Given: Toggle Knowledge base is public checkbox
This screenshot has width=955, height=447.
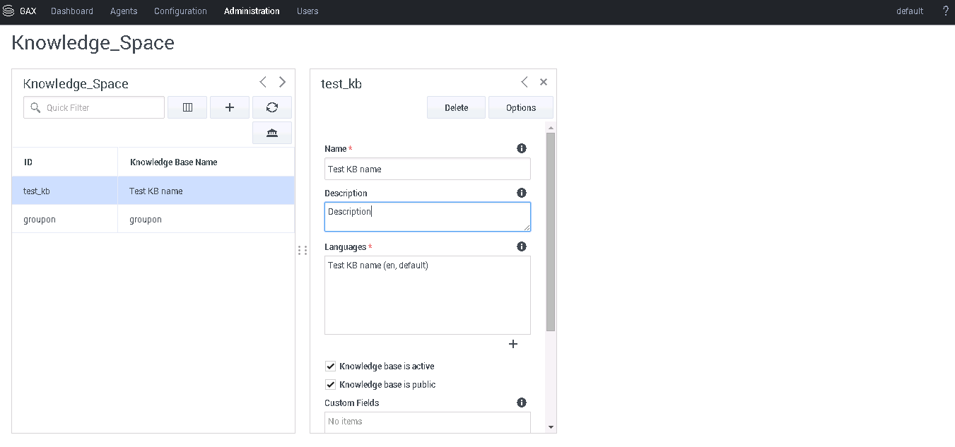Looking at the screenshot, I should click(330, 385).
